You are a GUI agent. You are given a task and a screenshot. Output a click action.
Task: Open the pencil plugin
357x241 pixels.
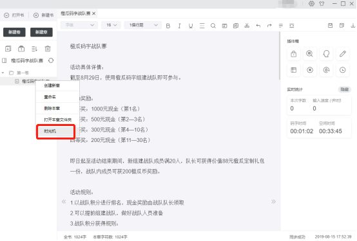[343, 54]
